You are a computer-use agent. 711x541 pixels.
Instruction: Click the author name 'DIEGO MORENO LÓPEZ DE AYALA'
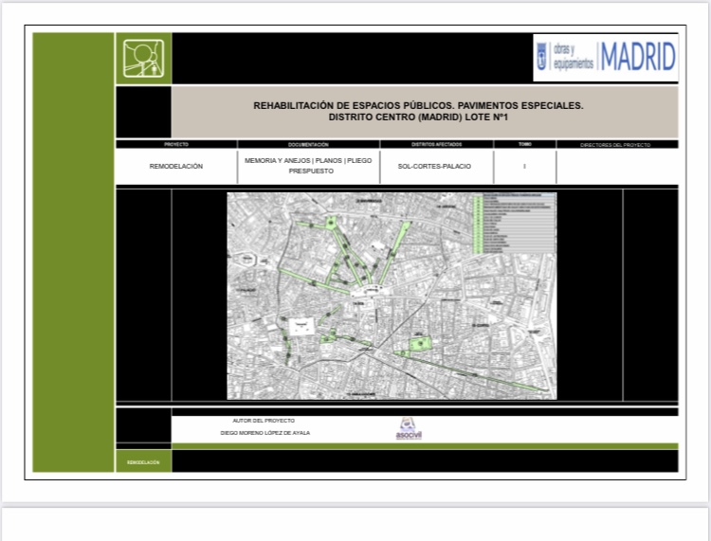[x=265, y=433]
